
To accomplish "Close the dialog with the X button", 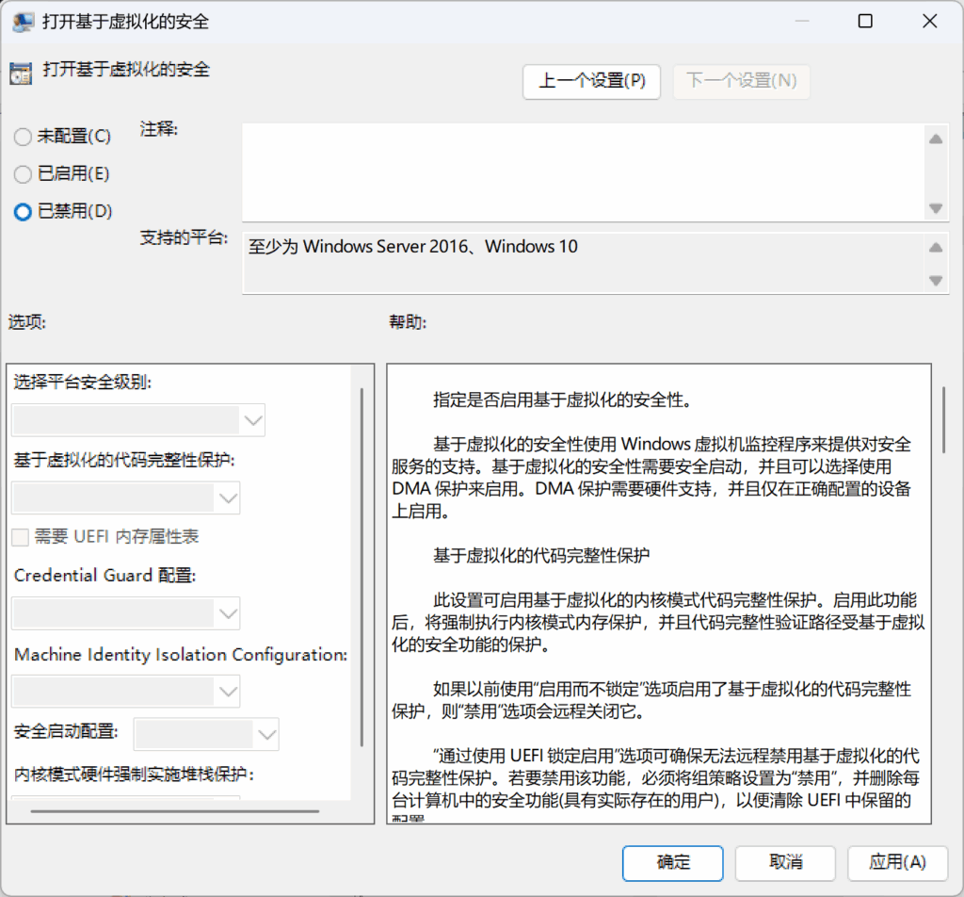I will [929, 22].
